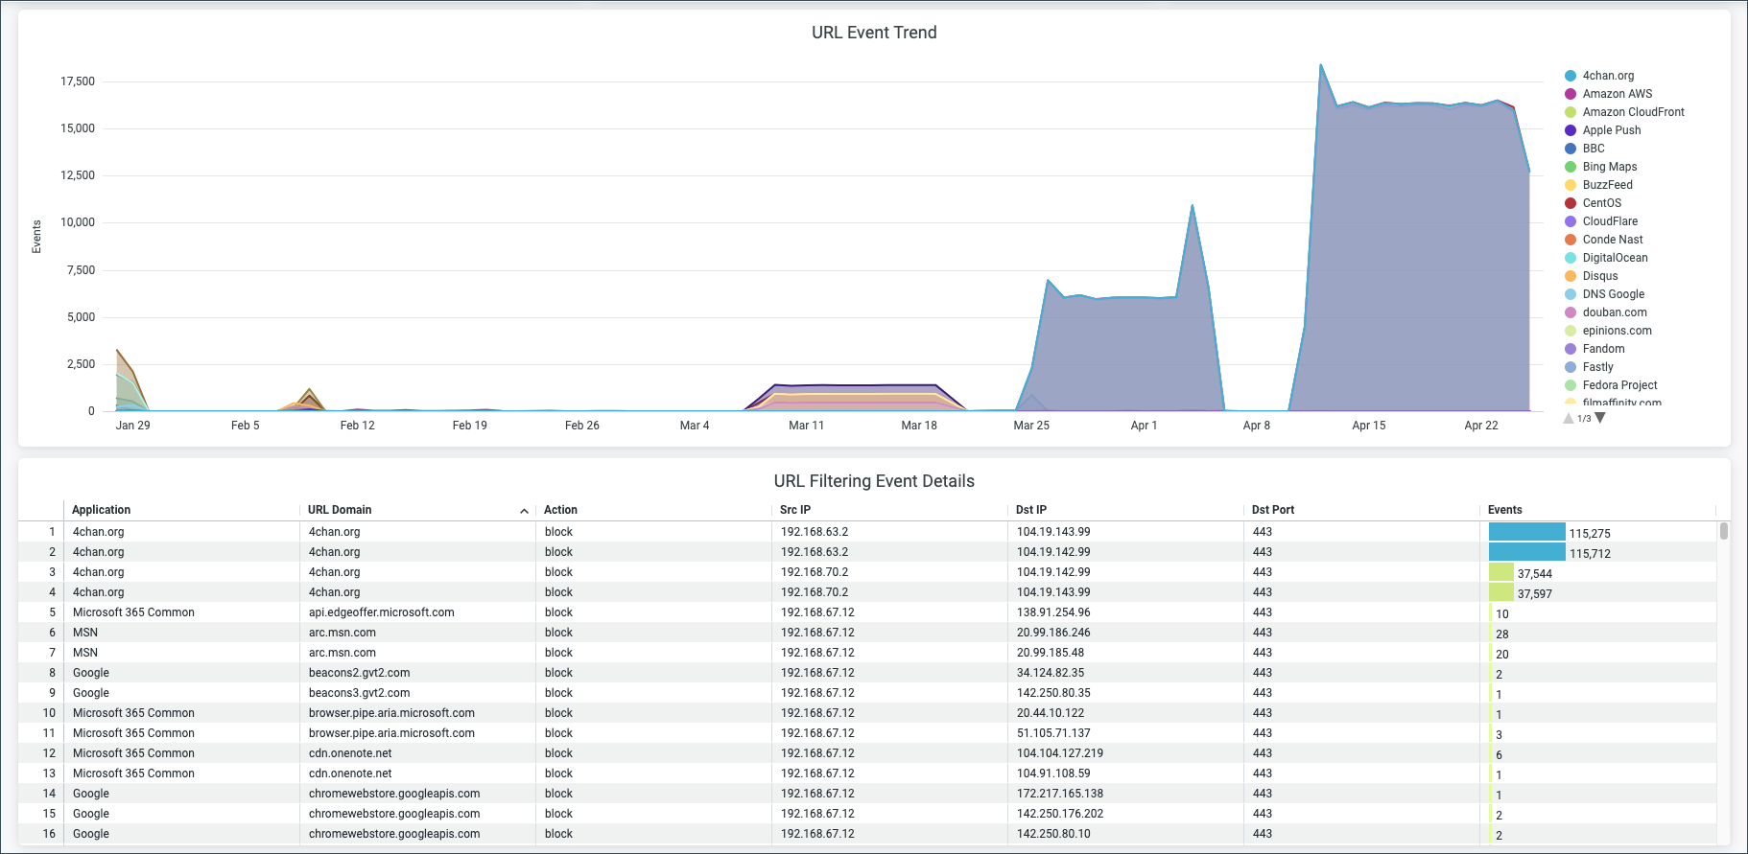Click the 115,275 events bar
The height and width of the screenshot is (854, 1748).
[x=1526, y=532]
